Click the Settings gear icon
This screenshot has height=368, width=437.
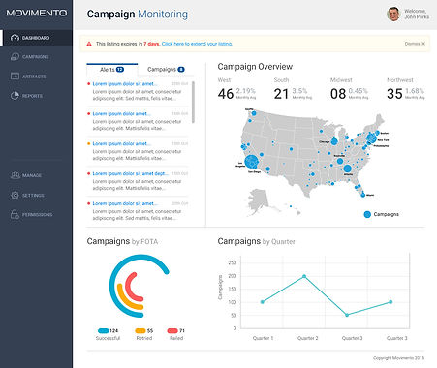(15, 195)
